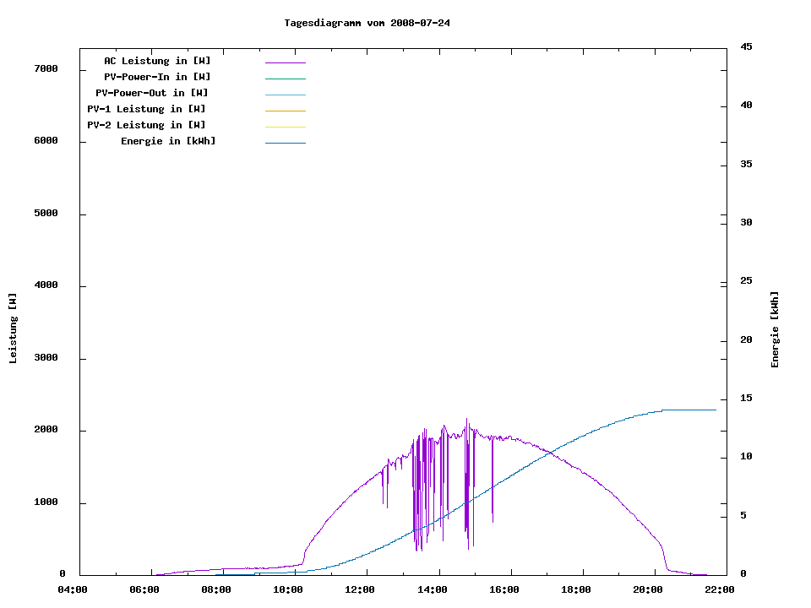
Task: Select the PV-2 Leistung in [W] legend label
Action: click(146, 125)
